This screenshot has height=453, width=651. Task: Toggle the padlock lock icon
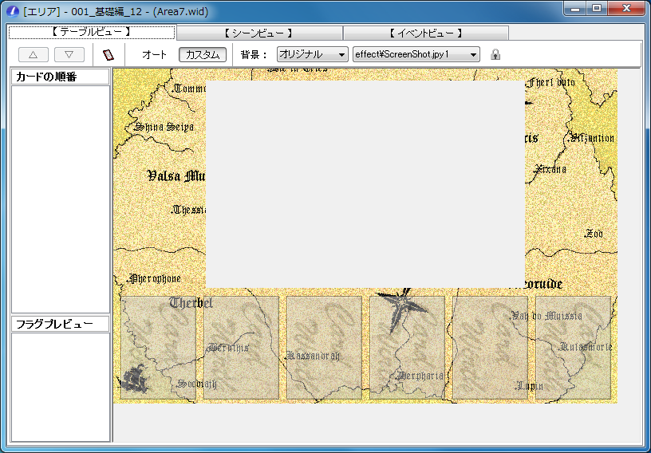point(495,54)
